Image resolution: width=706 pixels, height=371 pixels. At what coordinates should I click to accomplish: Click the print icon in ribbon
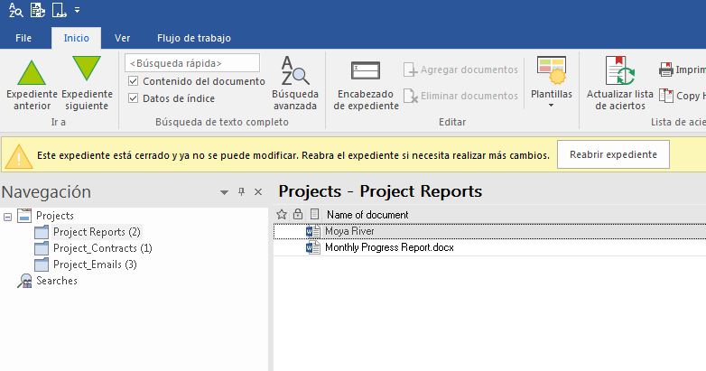pyautogui.click(x=666, y=70)
